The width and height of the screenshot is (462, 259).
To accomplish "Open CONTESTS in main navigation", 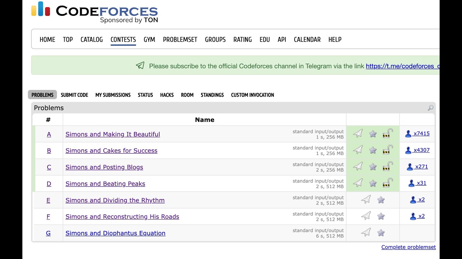I will (x=123, y=40).
